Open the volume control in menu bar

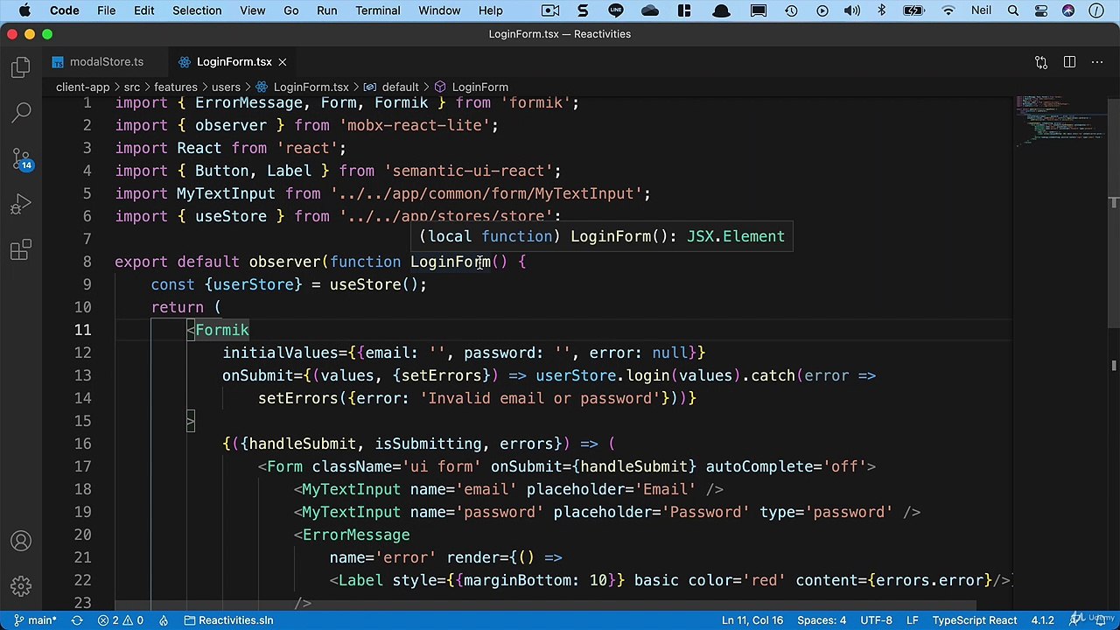(x=851, y=10)
